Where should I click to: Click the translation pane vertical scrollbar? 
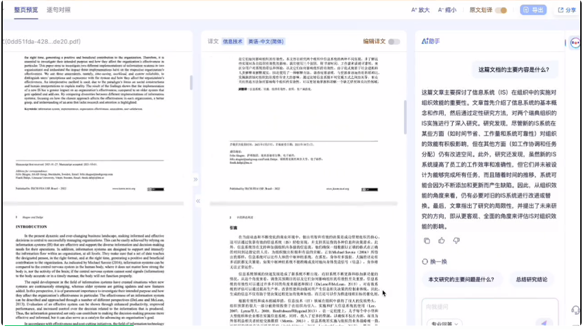[x=405, y=117]
